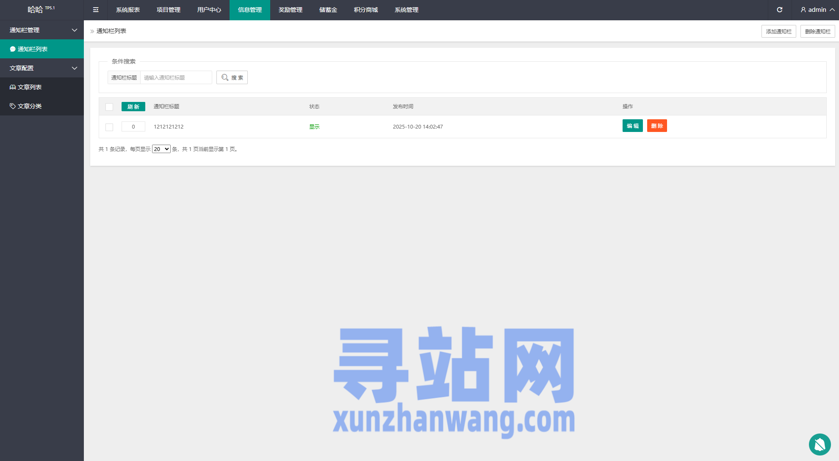Click the green floating bell icon
The height and width of the screenshot is (461, 839).
820,444
